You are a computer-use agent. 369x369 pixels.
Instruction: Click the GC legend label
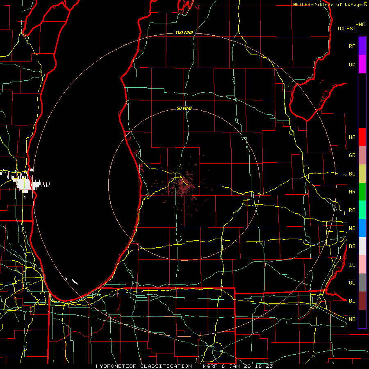coord(352,282)
